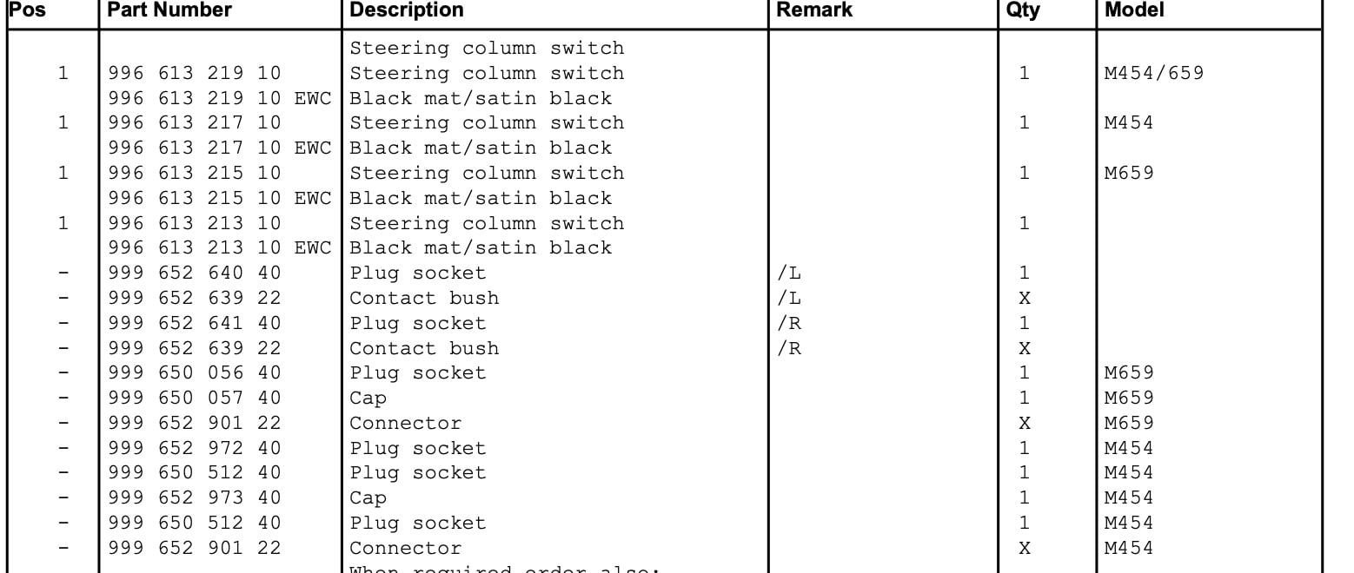Select part number 996 613 217 10 EWC

pos(220,148)
